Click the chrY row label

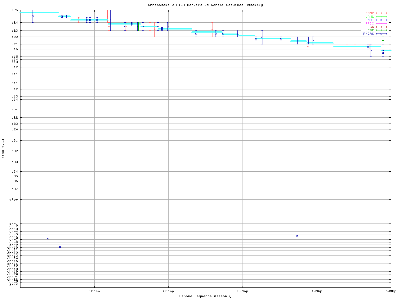[x=14, y=285]
